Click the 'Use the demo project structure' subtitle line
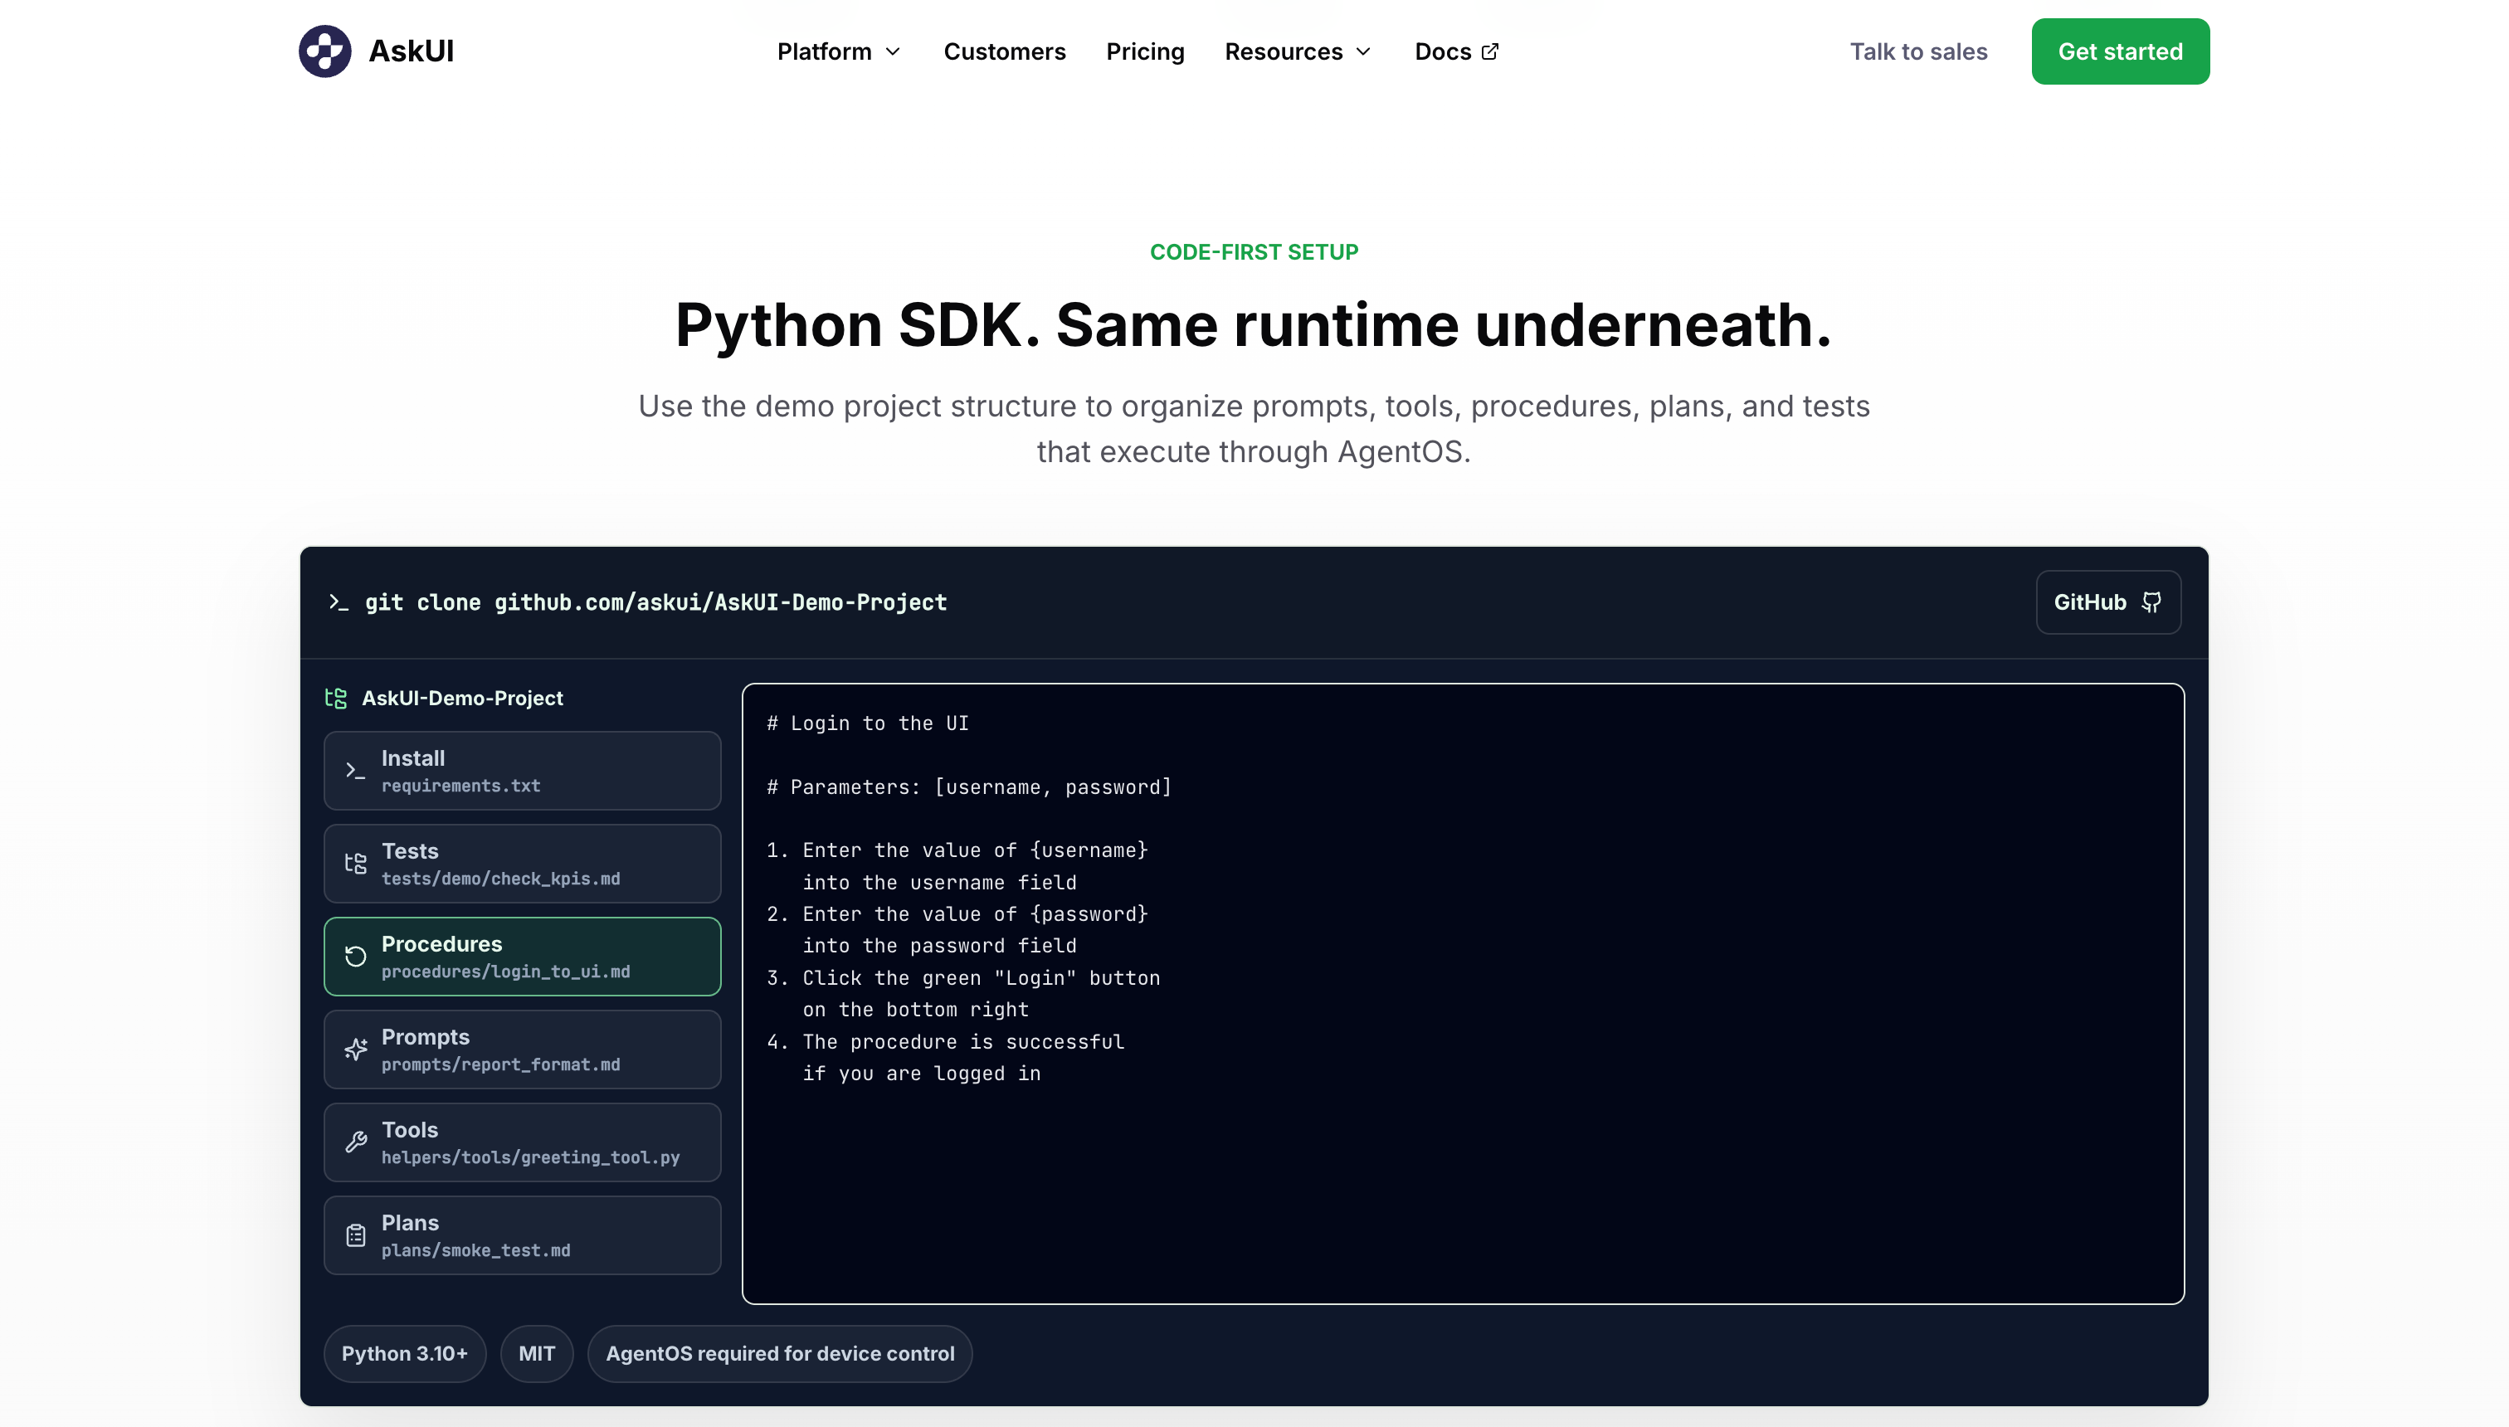This screenshot has width=2509, height=1427. point(1254,406)
